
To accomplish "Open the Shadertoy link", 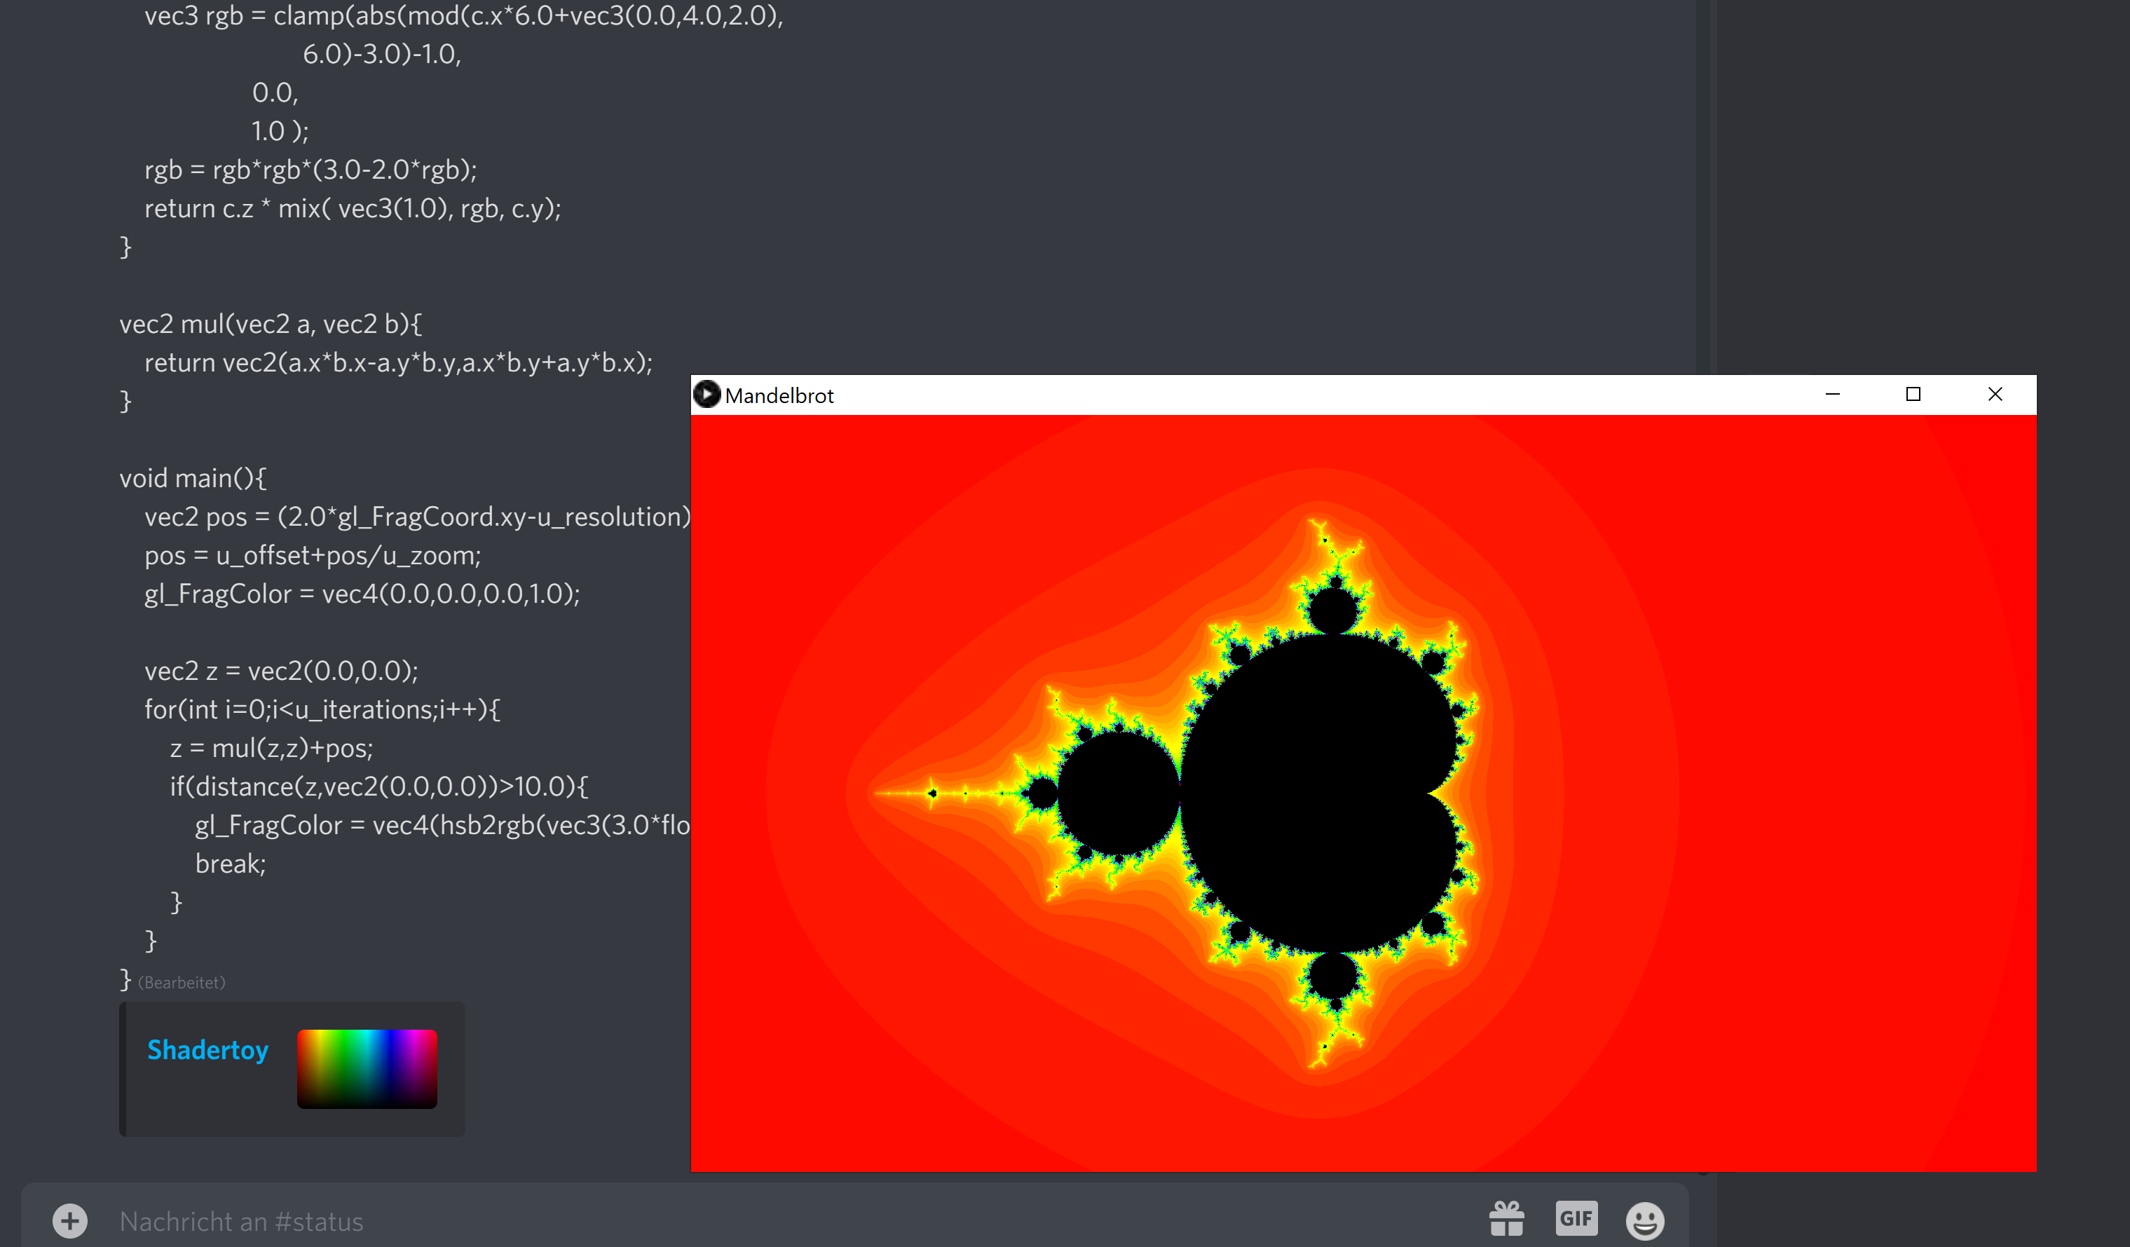I will coord(207,1049).
